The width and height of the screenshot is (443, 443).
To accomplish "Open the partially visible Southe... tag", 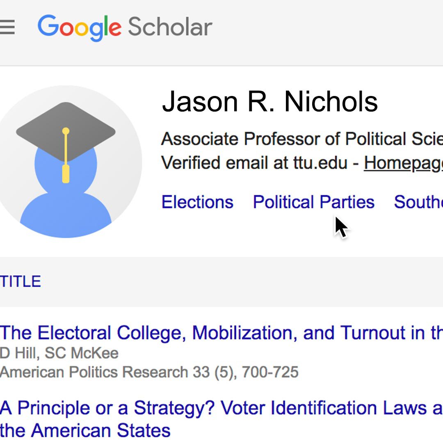I will [418, 202].
